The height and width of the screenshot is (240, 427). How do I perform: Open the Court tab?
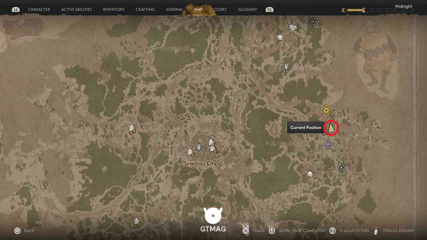pos(220,9)
